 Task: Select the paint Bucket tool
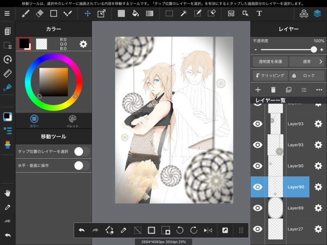[x=136, y=14]
